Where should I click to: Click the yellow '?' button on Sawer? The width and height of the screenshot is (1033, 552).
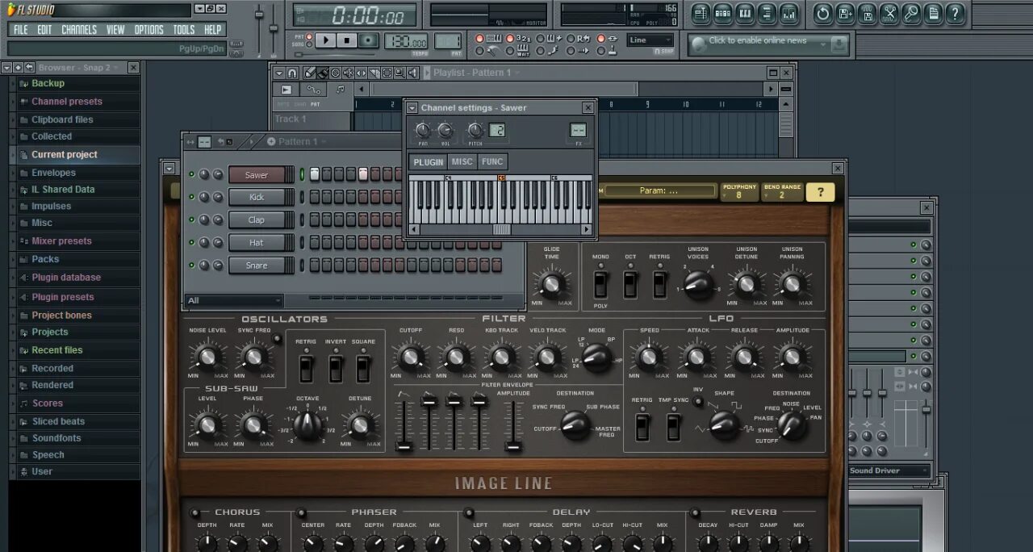[821, 192]
